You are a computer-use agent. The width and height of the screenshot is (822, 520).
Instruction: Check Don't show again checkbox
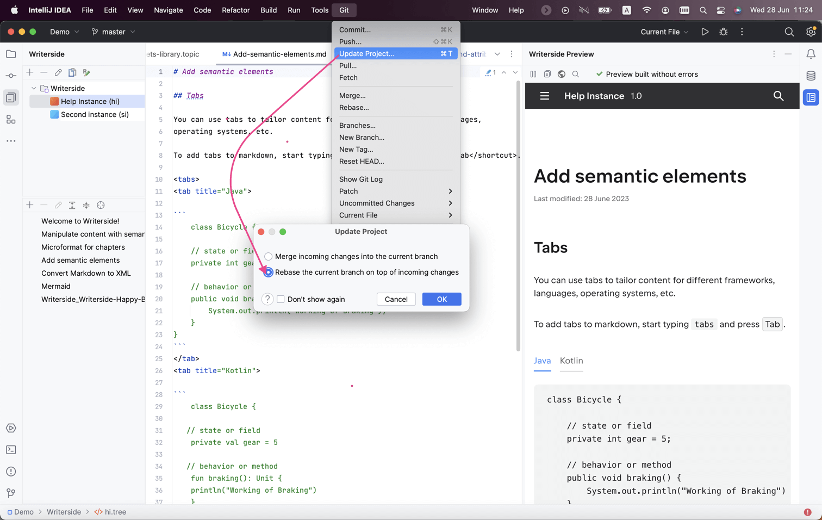click(281, 299)
